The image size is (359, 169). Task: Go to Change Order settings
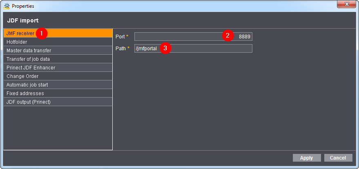click(x=21, y=76)
